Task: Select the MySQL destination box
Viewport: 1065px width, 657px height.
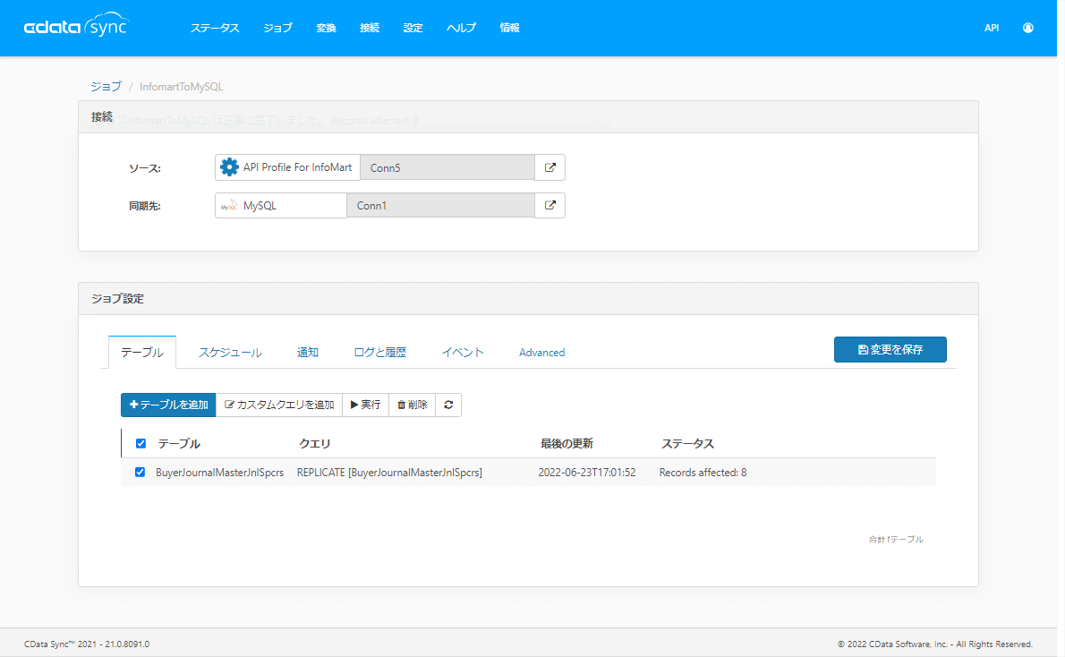Action: coord(281,205)
